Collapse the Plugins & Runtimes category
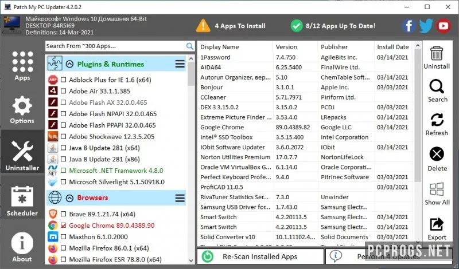The image size is (459, 269). point(69,64)
